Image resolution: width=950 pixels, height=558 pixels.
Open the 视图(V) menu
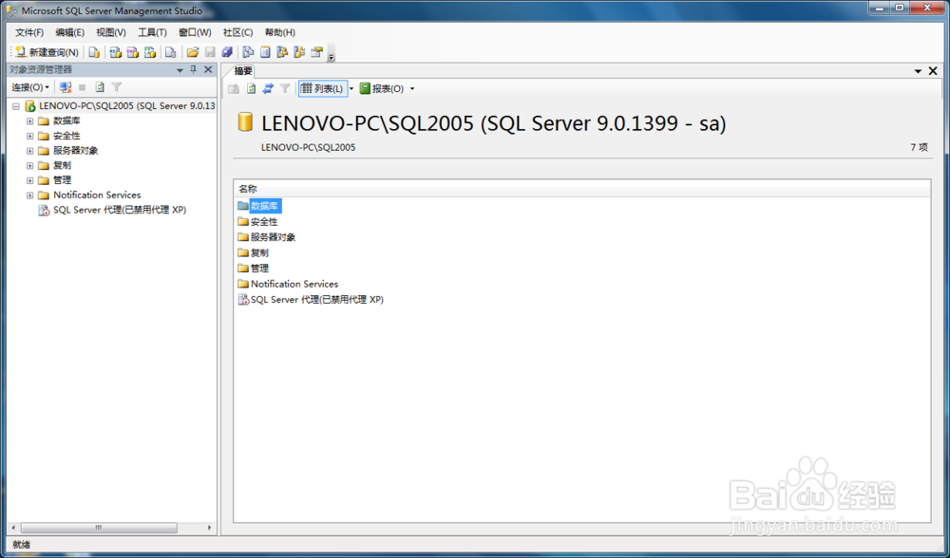[111, 32]
